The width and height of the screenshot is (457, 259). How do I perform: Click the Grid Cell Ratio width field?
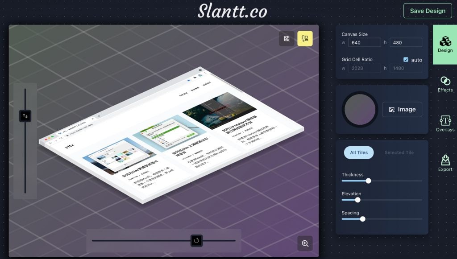[x=364, y=68]
